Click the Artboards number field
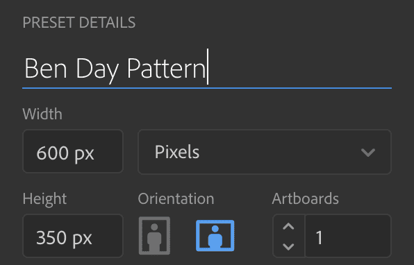This screenshot has height=265, width=414. coord(348,236)
